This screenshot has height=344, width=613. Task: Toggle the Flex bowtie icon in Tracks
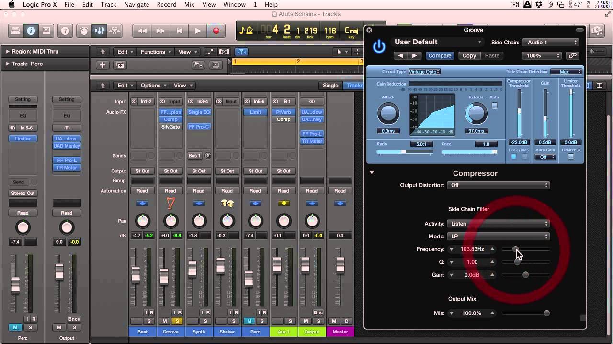[224, 52]
